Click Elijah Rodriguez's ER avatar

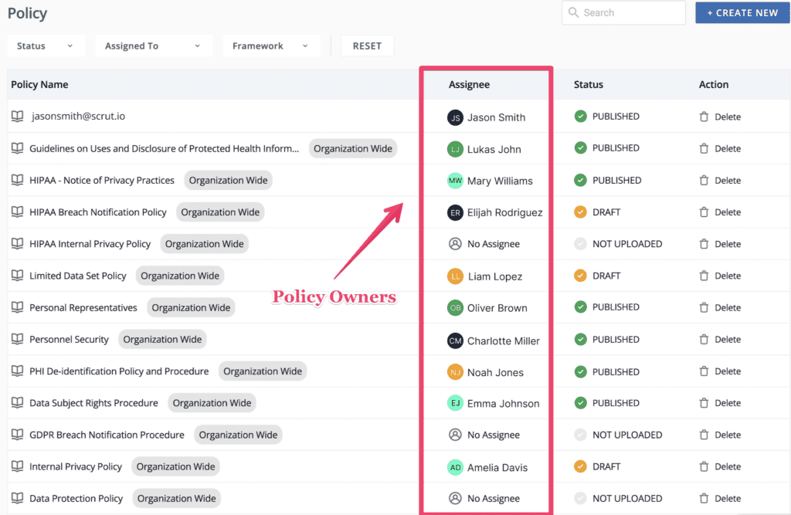[455, 212]
